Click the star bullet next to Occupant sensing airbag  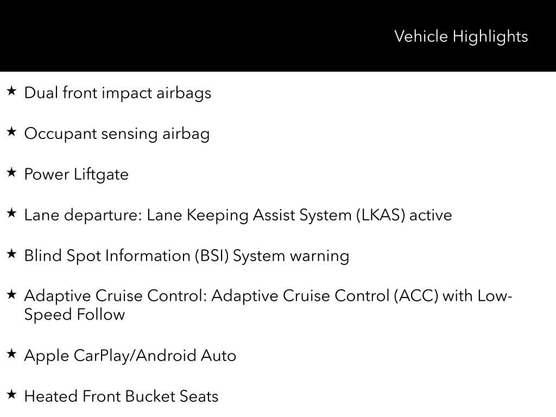coord(12,132)
